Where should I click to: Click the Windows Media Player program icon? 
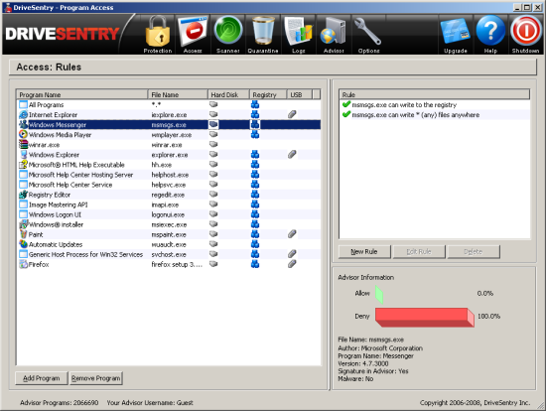click(24, 134)
